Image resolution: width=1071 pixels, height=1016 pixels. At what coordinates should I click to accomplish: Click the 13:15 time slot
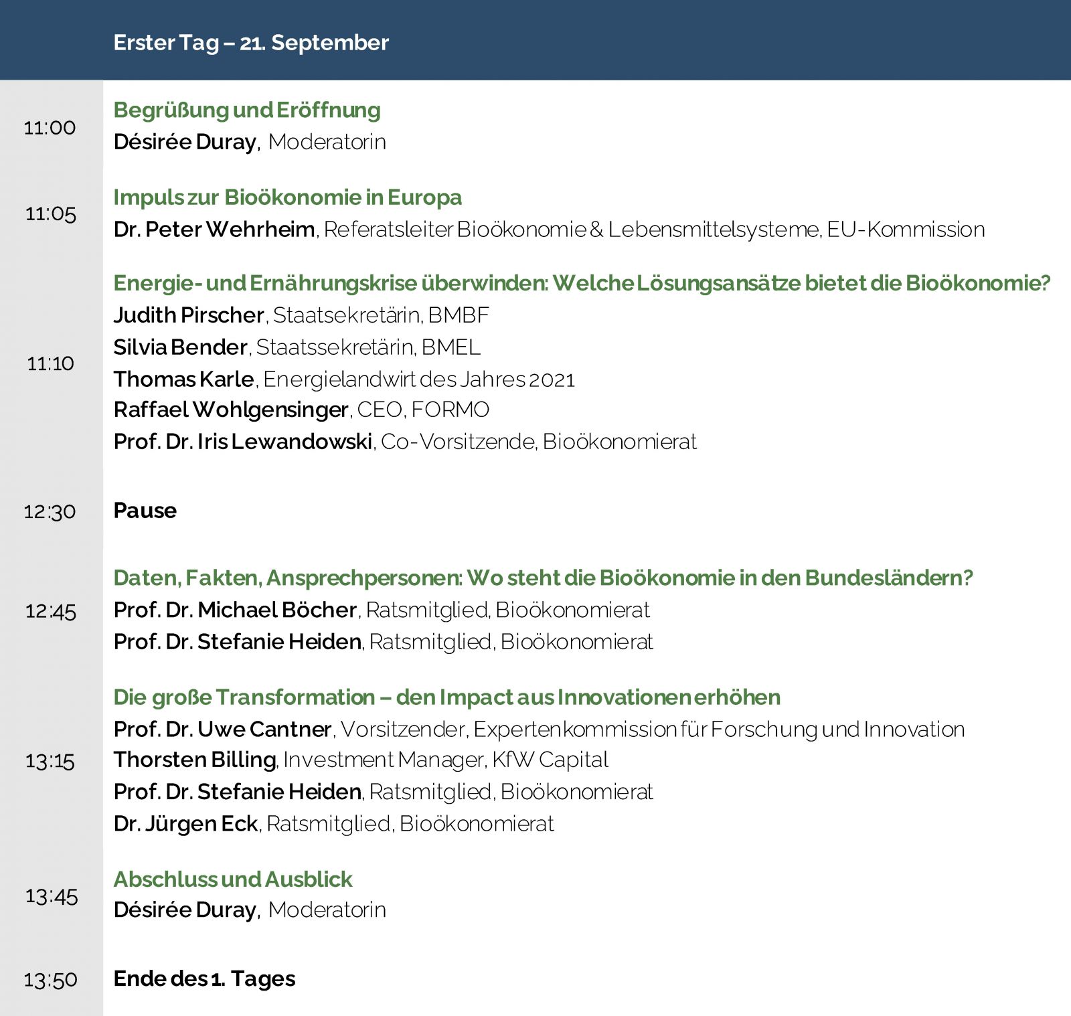tap(50, 761)
